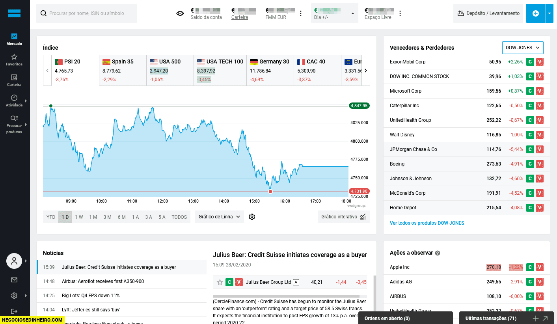Viewport: 557px width, 324px height.
Task: Toggle balance visibility eye icon
Action: click(180, 13)
